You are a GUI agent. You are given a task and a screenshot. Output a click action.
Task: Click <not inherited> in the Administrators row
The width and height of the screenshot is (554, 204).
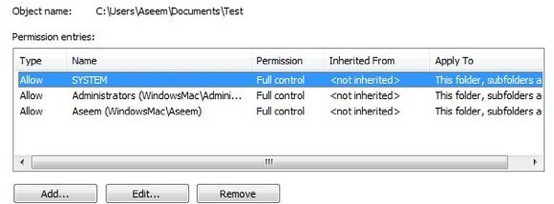(365, 96)
